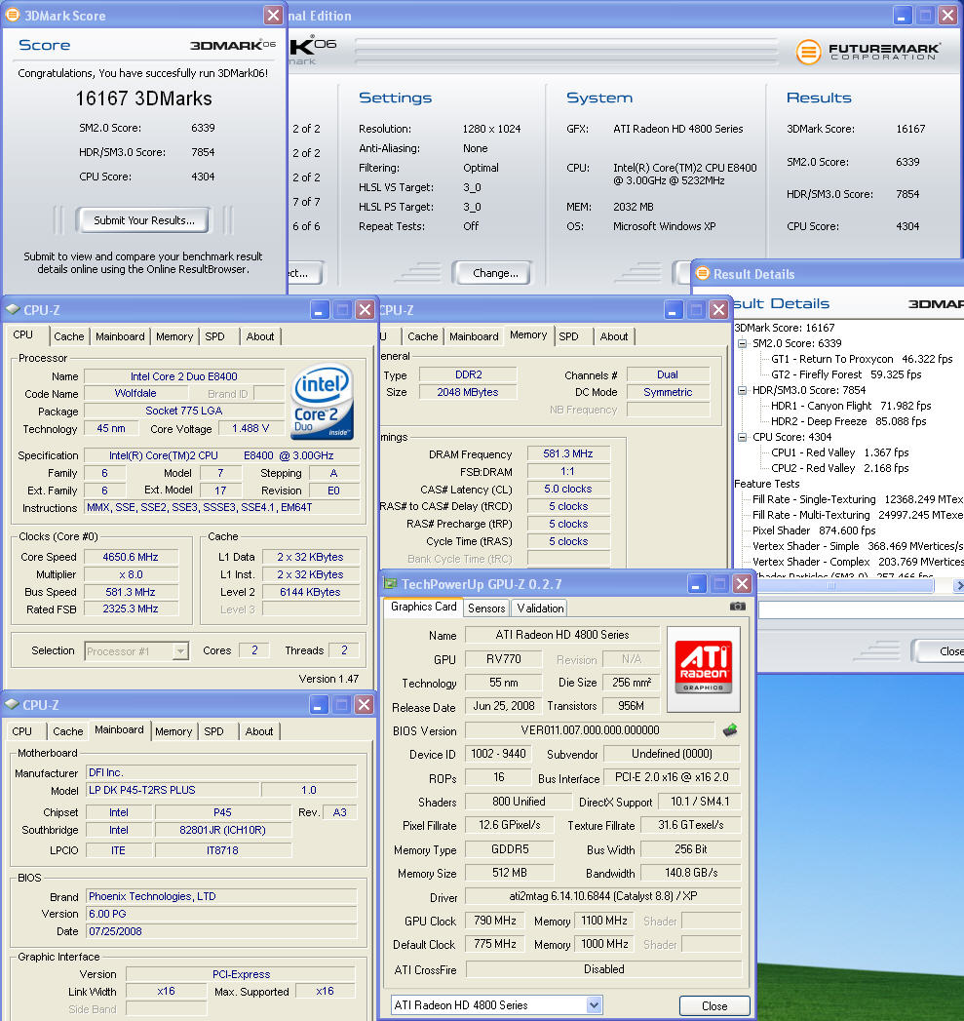Click the Mainboard CPU-Z window title icon

(13, 704)
